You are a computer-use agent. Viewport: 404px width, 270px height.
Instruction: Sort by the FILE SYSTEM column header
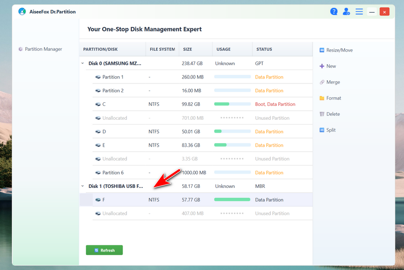click(162, 49)
